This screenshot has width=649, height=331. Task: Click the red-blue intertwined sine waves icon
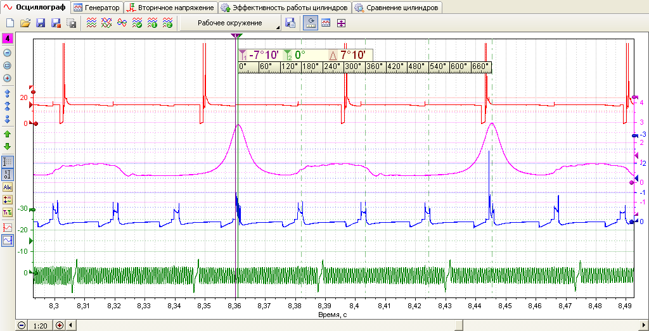[122, 23]
